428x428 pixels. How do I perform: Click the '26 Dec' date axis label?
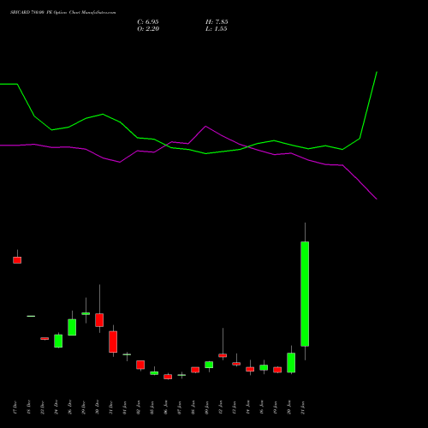click(70, 407)
